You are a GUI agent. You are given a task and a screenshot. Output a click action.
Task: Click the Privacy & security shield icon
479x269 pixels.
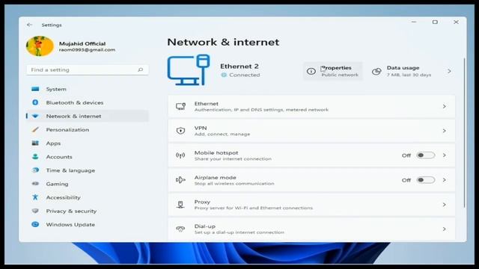(35, 211)
